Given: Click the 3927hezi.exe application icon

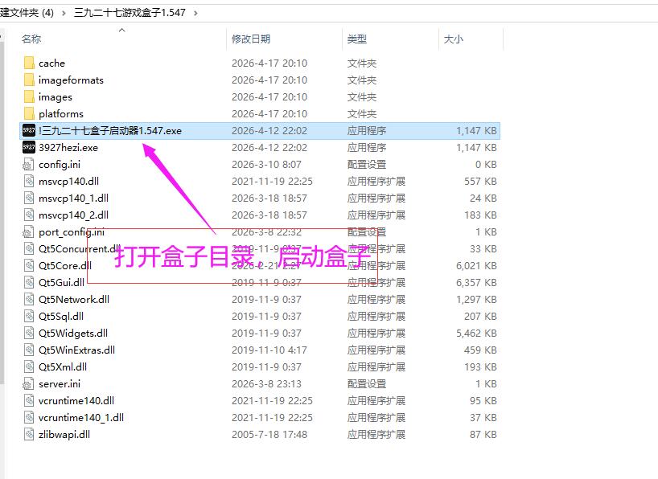Looking at the screenshot, I should tap(29, 147).
